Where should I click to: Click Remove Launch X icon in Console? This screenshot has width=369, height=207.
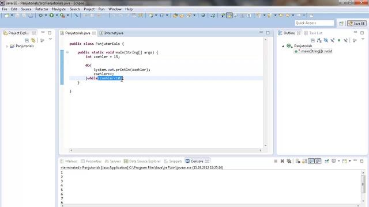click(282, 161)
